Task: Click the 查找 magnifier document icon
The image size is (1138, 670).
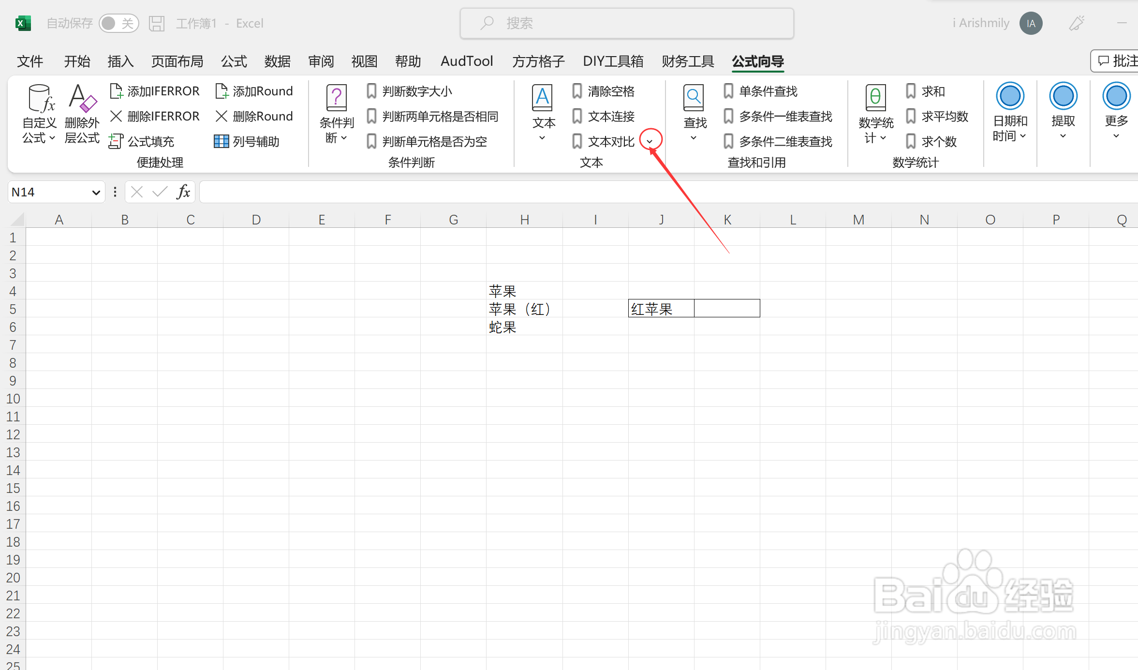Action: [x=694, y=98]
